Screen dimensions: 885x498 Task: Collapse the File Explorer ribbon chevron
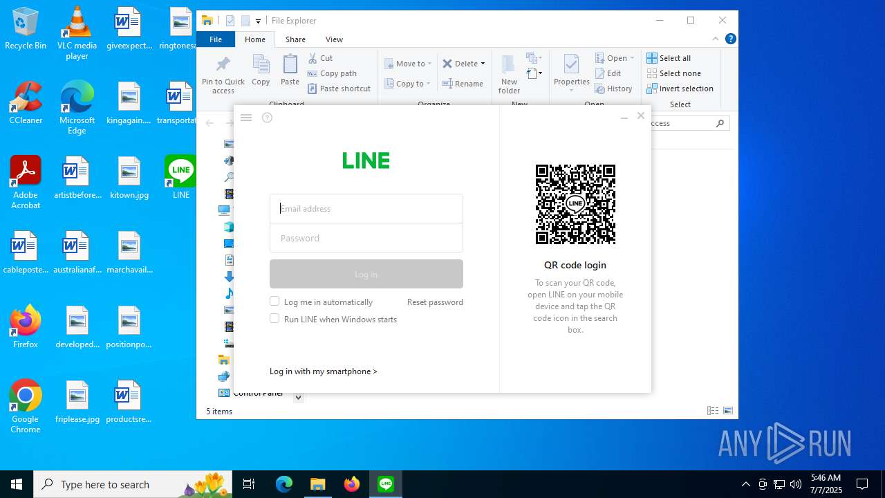tap(716, 39)
